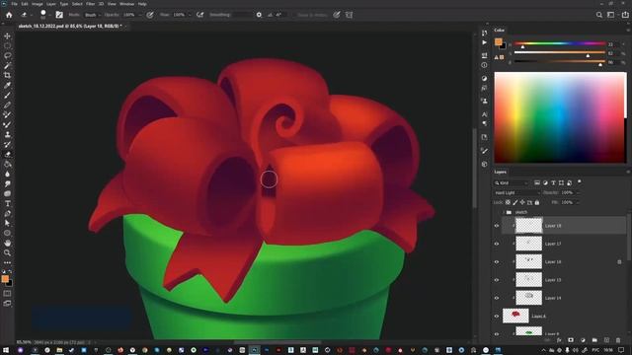Select the Lasso tool
This screenshot has width=632, height=355.
tap(7, 55)
